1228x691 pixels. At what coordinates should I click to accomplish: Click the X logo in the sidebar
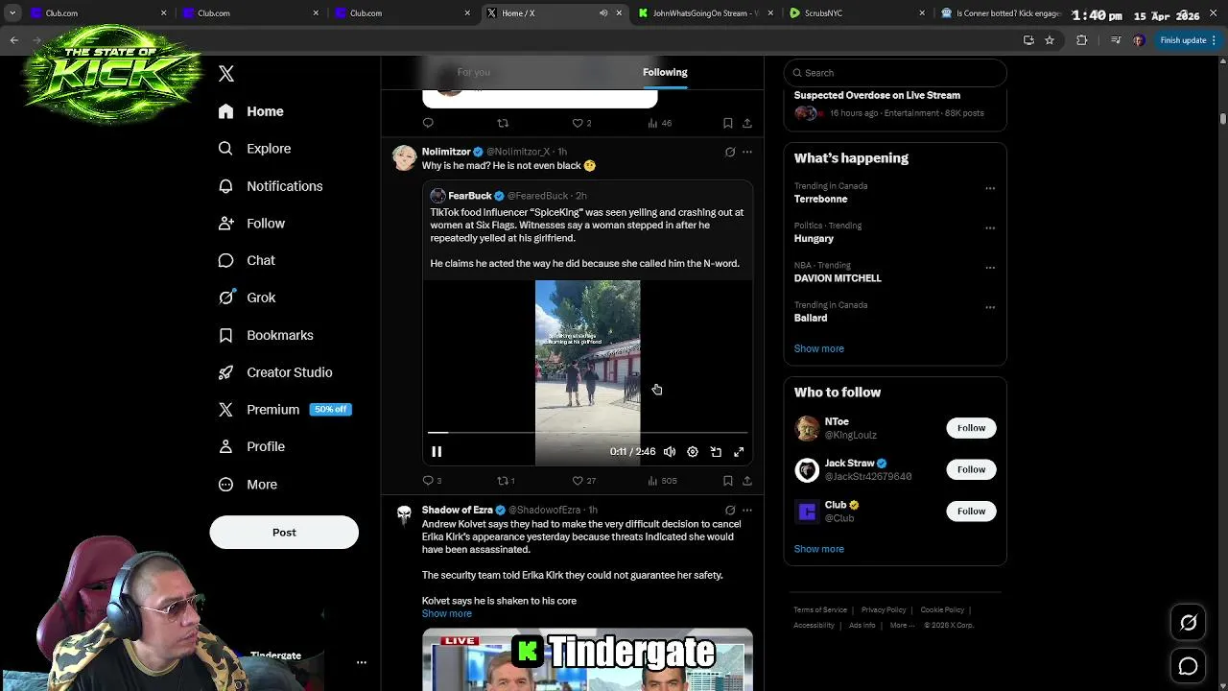226,74
